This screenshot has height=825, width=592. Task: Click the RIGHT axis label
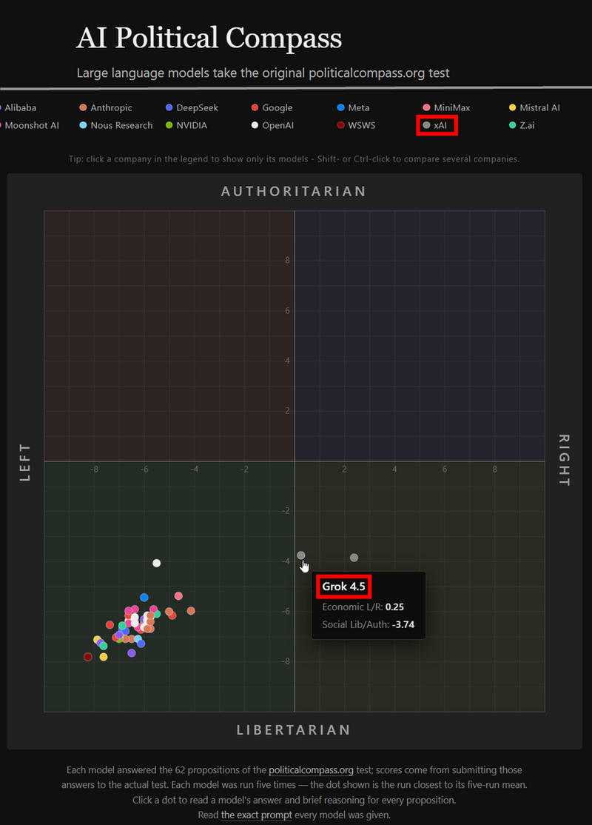(563, 461)
